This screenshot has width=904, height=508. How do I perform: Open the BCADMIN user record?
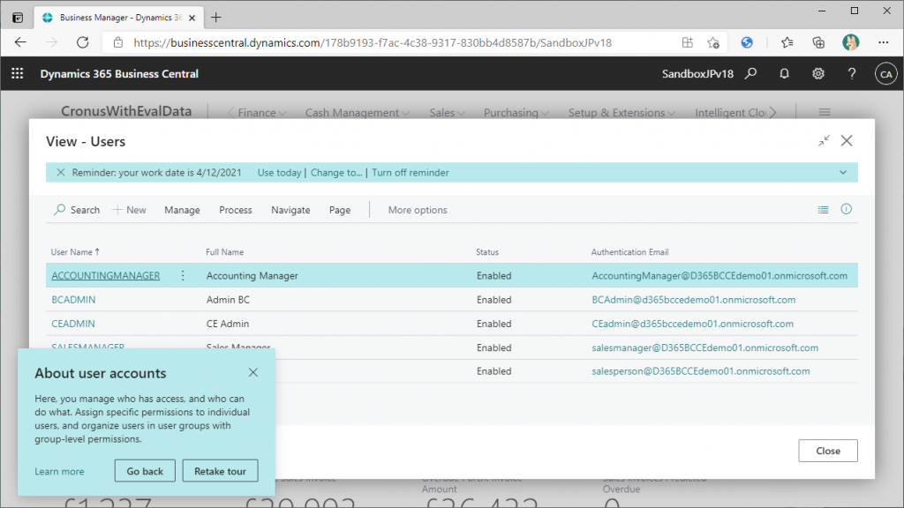pos(73,300)
